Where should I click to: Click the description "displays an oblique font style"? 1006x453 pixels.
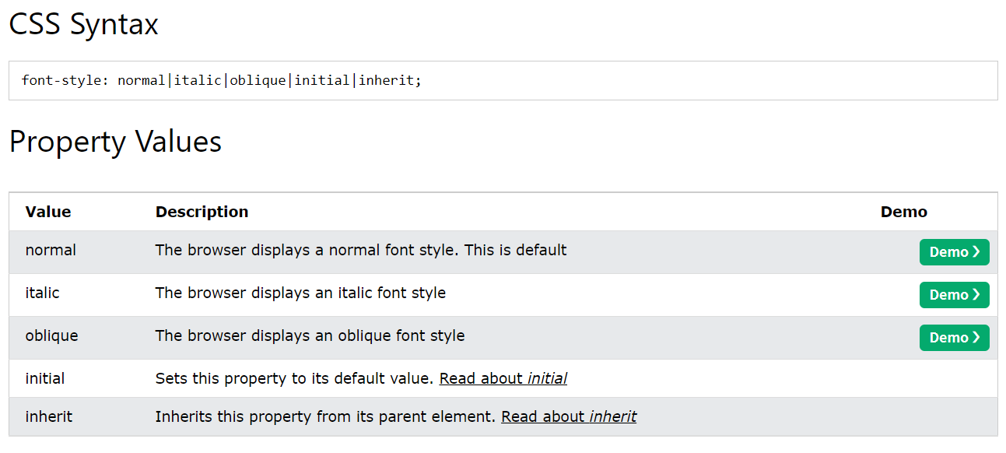click(x=310, y=336)
